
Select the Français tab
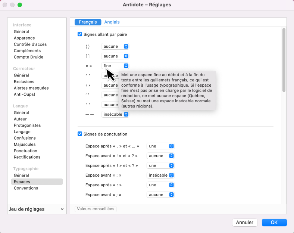[88, 22]
